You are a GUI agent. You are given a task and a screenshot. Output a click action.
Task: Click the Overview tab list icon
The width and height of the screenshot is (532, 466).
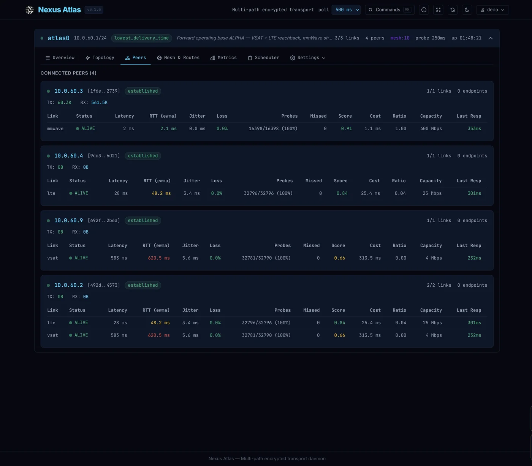pyautogui.click(x=48, y=58)
